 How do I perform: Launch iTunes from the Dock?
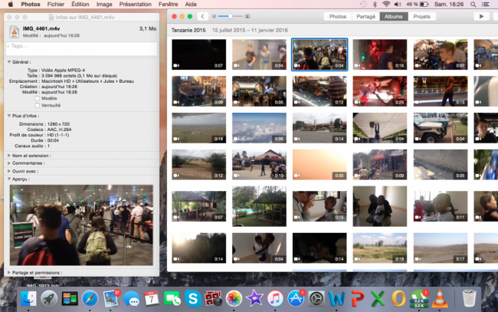(275, 298)
